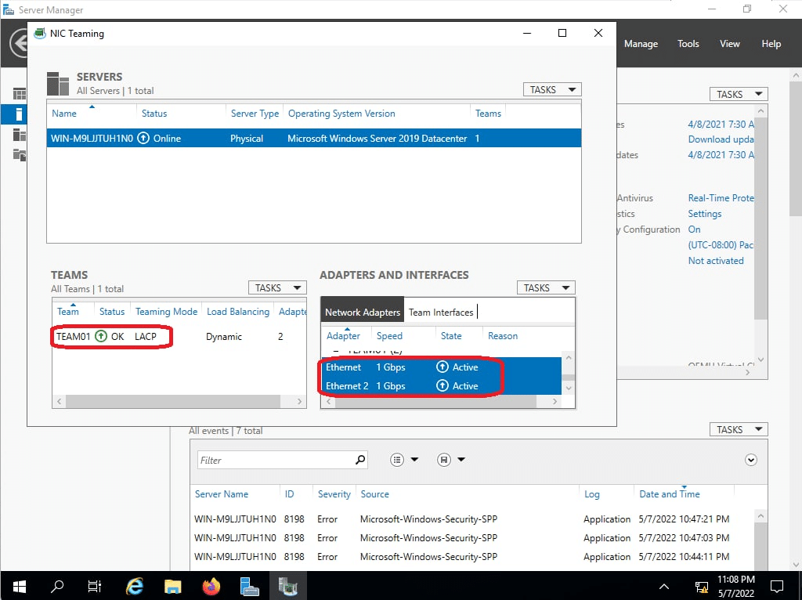The height and width of the screenshot is (600, 802).
Task: Switch to the Team Interfaces tab
Action: (x=441, y=312)
